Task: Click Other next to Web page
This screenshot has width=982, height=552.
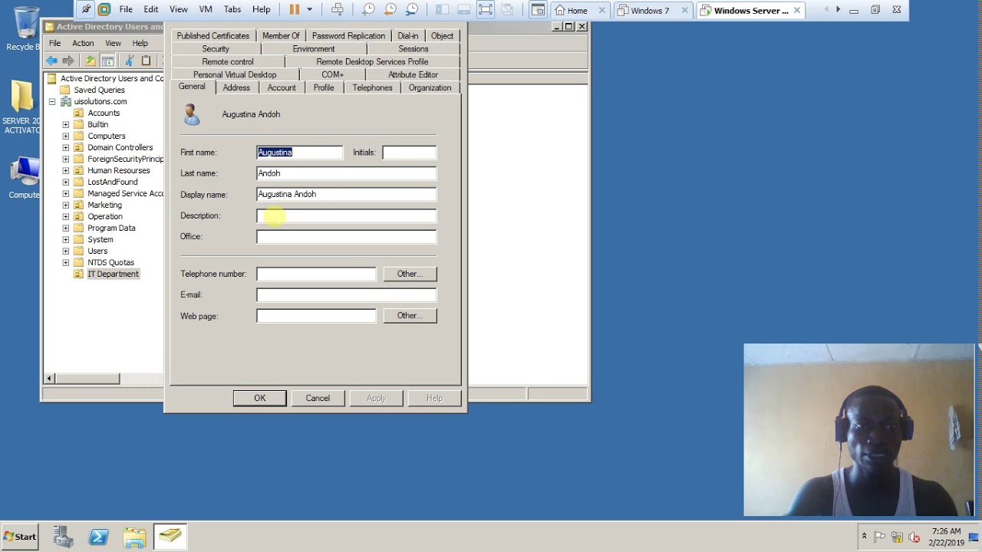Action: click(410, 316)
